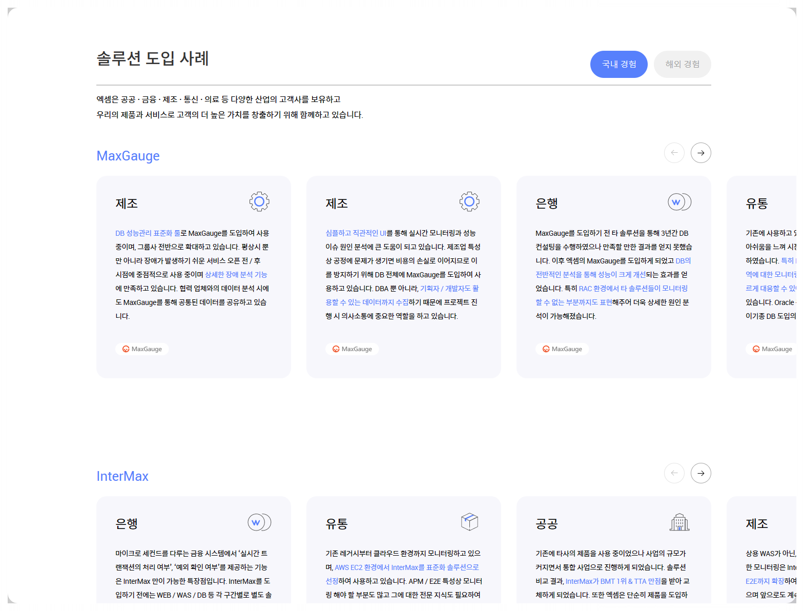The height and width of the screenshot is (611, 804).
Task: Click building icon on 공공 card
Action: (x=679, y=522)
